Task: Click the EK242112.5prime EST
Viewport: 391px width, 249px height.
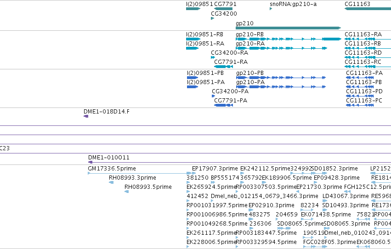Action: [242, 173]
